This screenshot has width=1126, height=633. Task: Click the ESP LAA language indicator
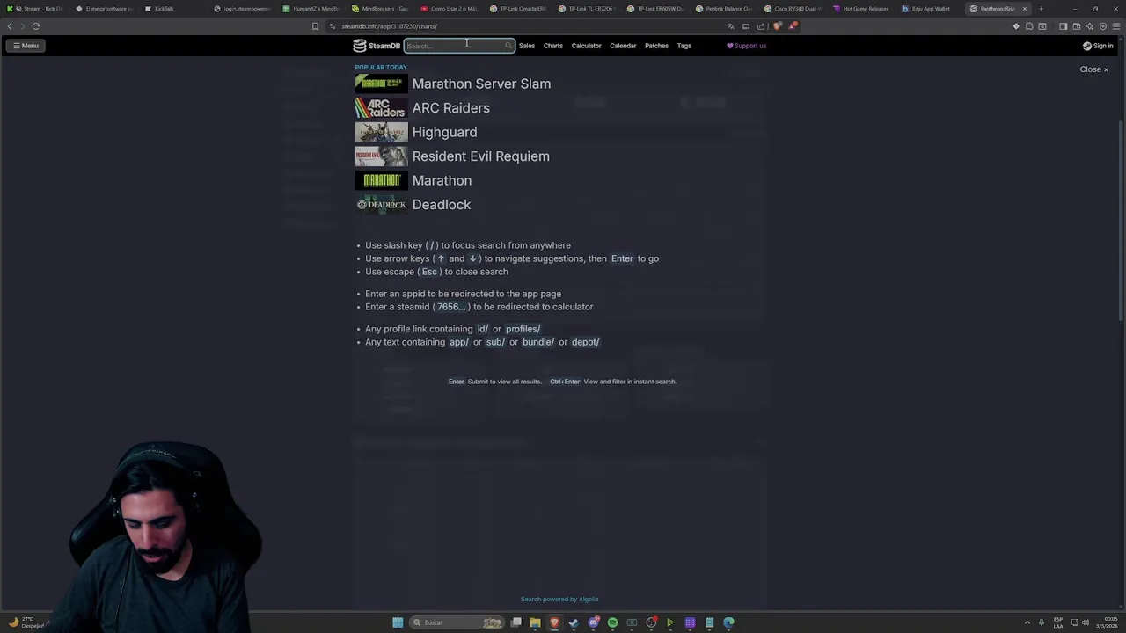point(1058,622)
